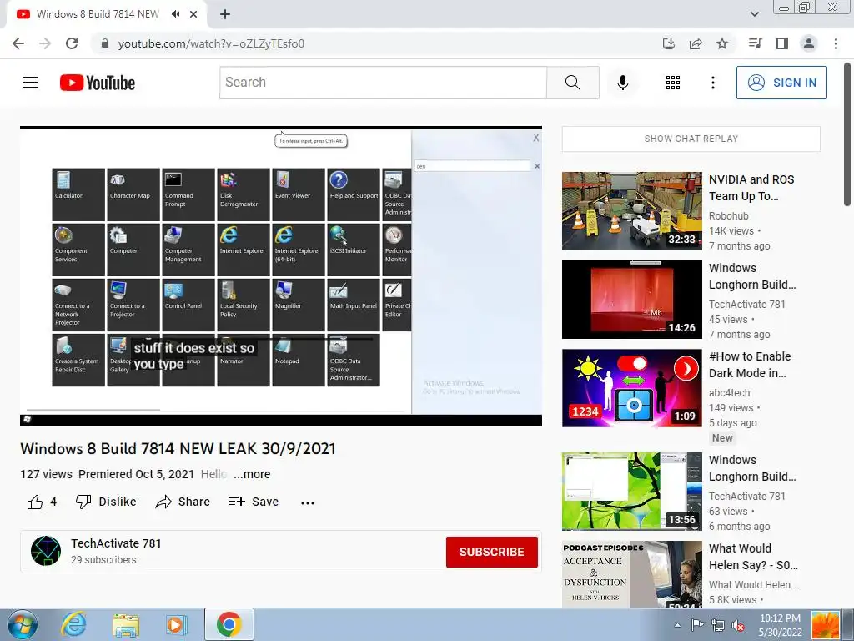
Task: Close the Windows 8 Build tab
Action: (x=193, y=14)
